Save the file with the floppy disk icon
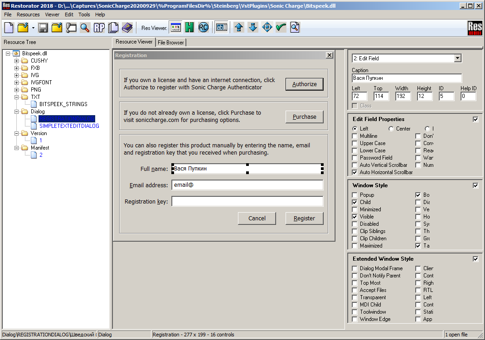 click(43, 28)
